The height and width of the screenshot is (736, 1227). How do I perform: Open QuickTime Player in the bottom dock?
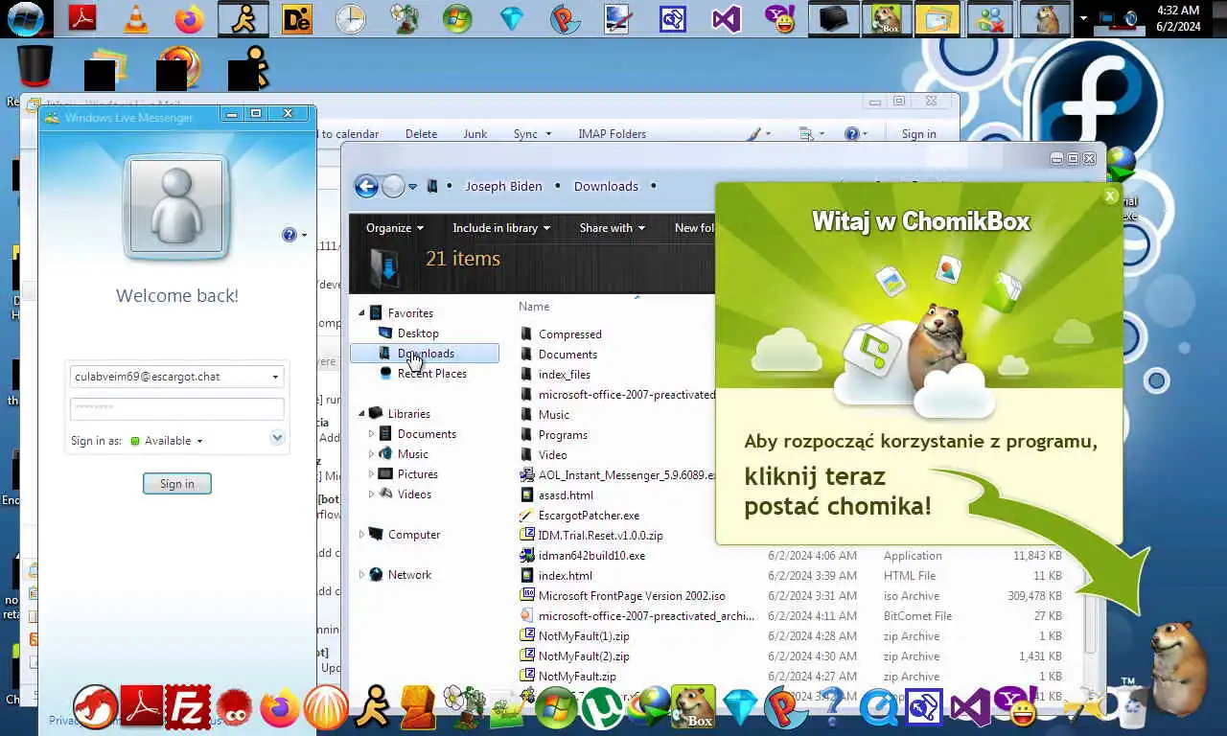point(879,709)
